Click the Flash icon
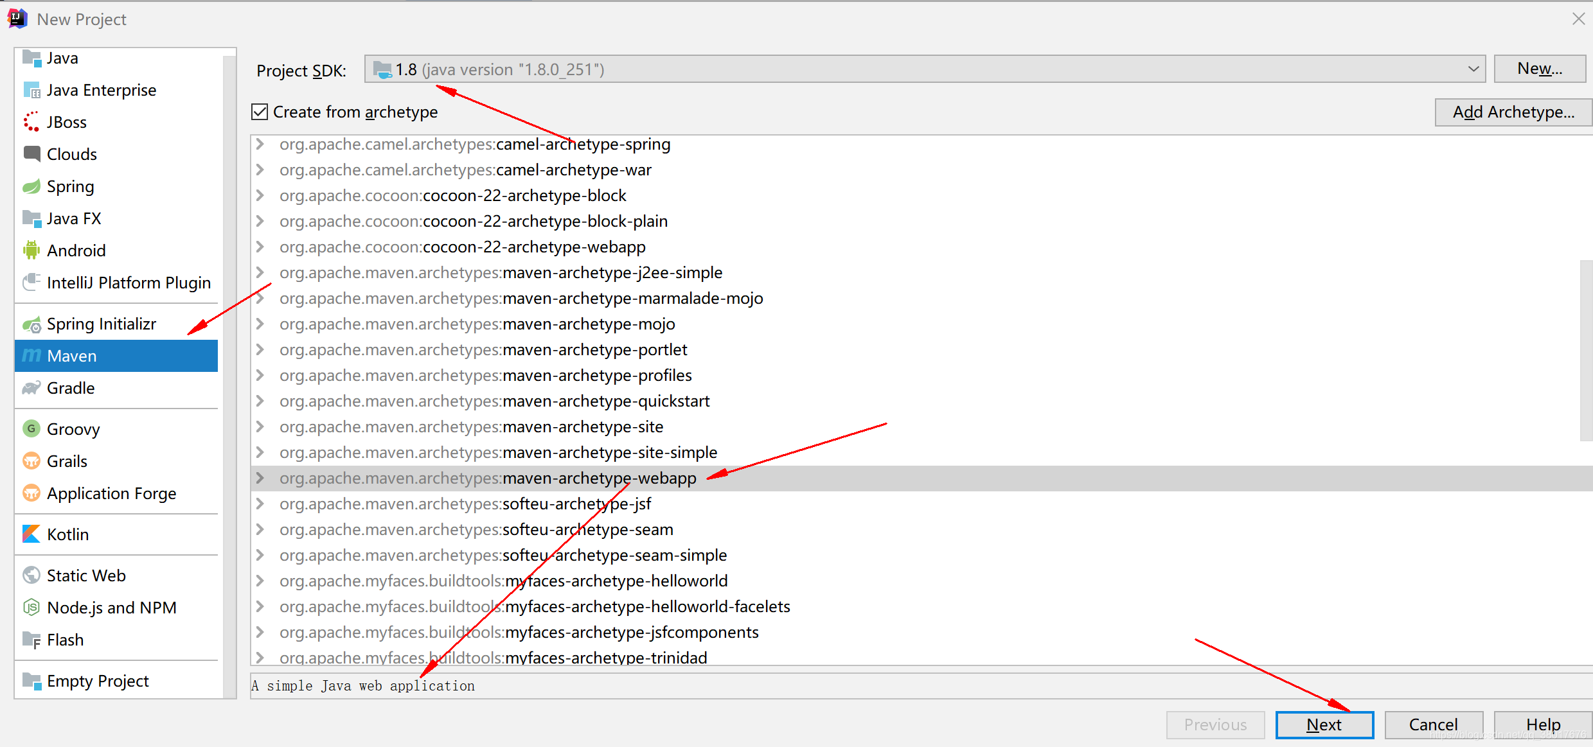 [31, 640]
